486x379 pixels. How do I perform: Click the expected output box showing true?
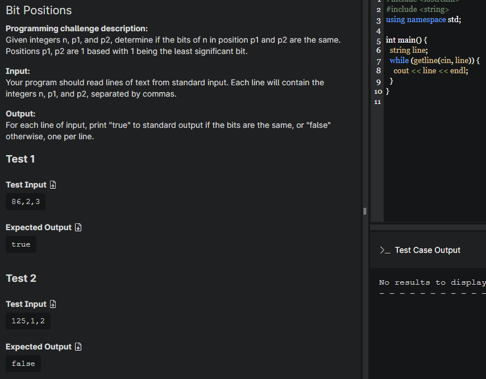[20, 244]
